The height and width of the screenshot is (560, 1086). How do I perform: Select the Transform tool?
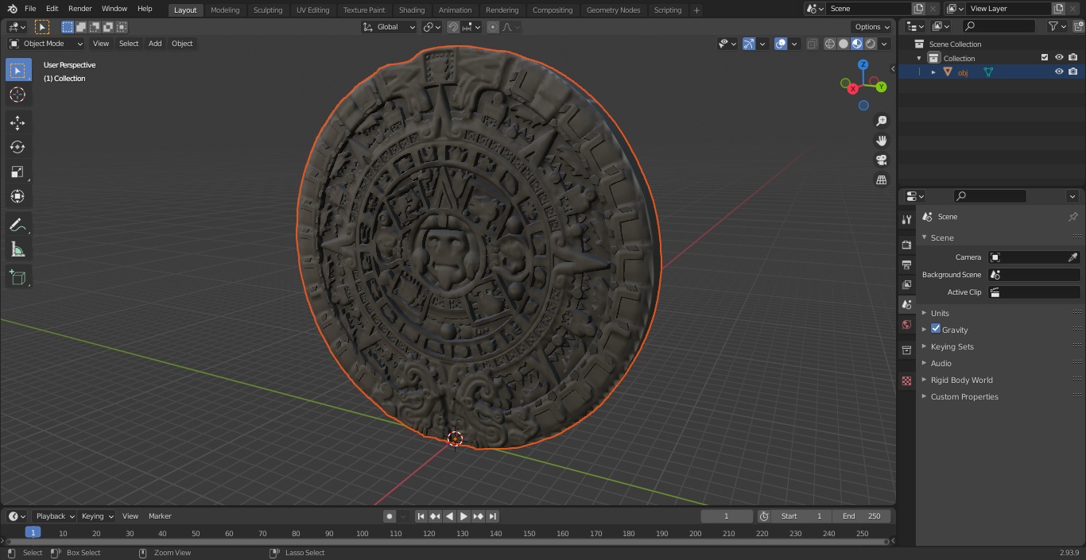tap(17, 196)
